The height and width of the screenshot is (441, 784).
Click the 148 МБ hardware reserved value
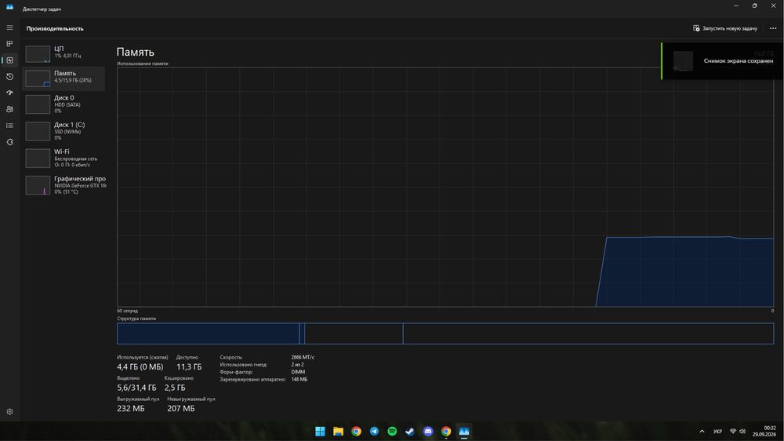[x=299, y=380]
